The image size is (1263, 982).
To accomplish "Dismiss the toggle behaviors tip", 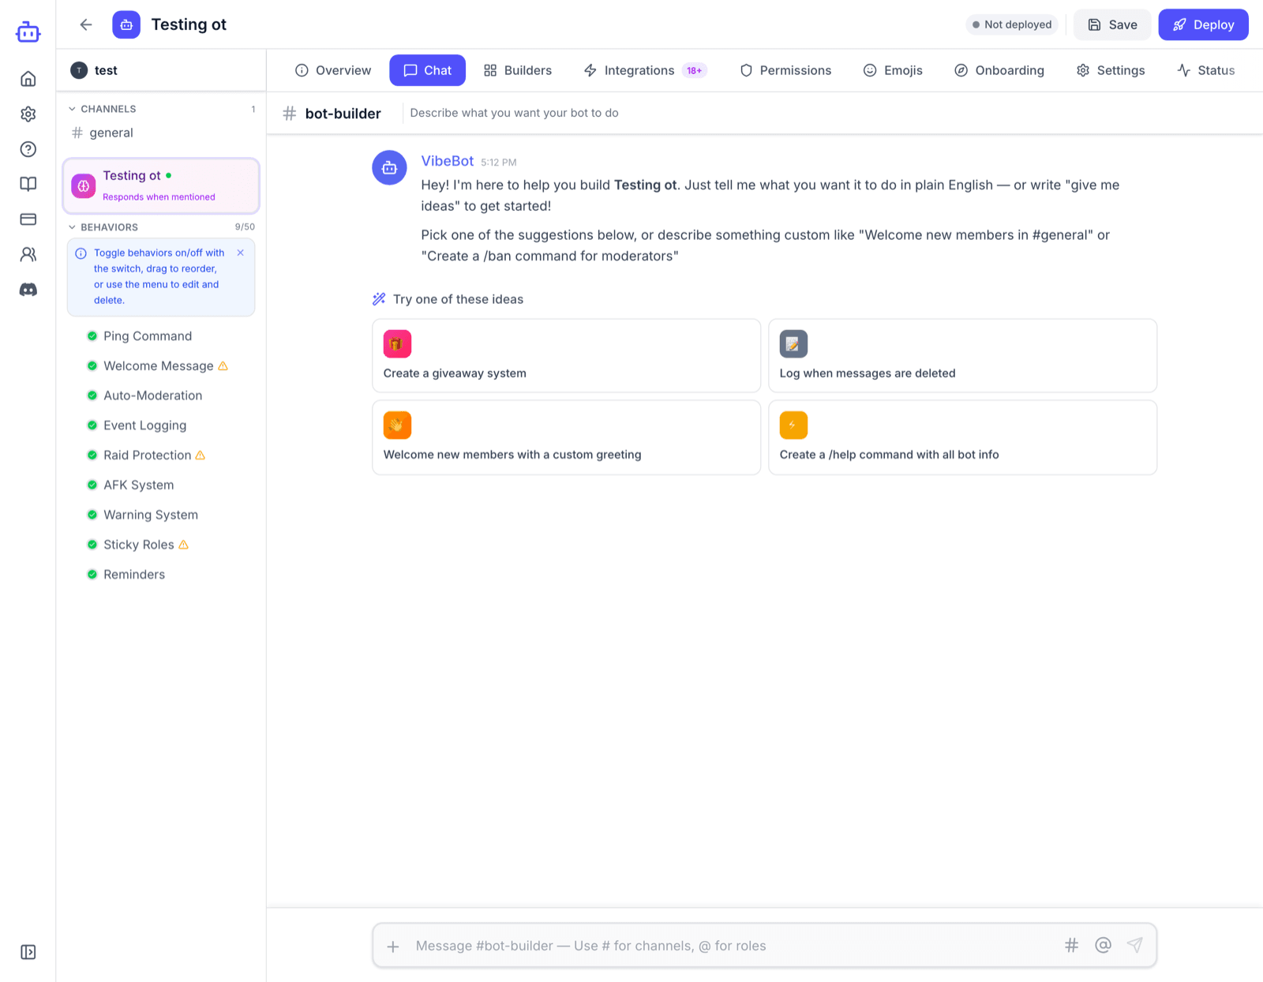I will click(x=240, y=253).
